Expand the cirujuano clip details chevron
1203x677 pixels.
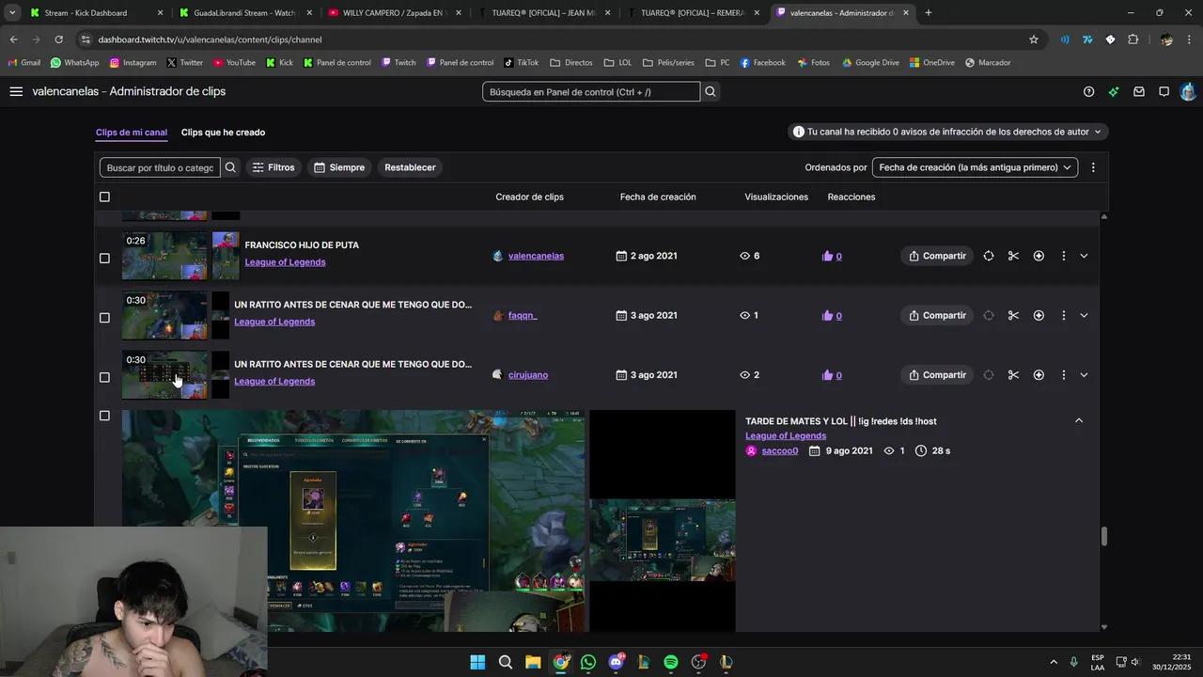1084,375
